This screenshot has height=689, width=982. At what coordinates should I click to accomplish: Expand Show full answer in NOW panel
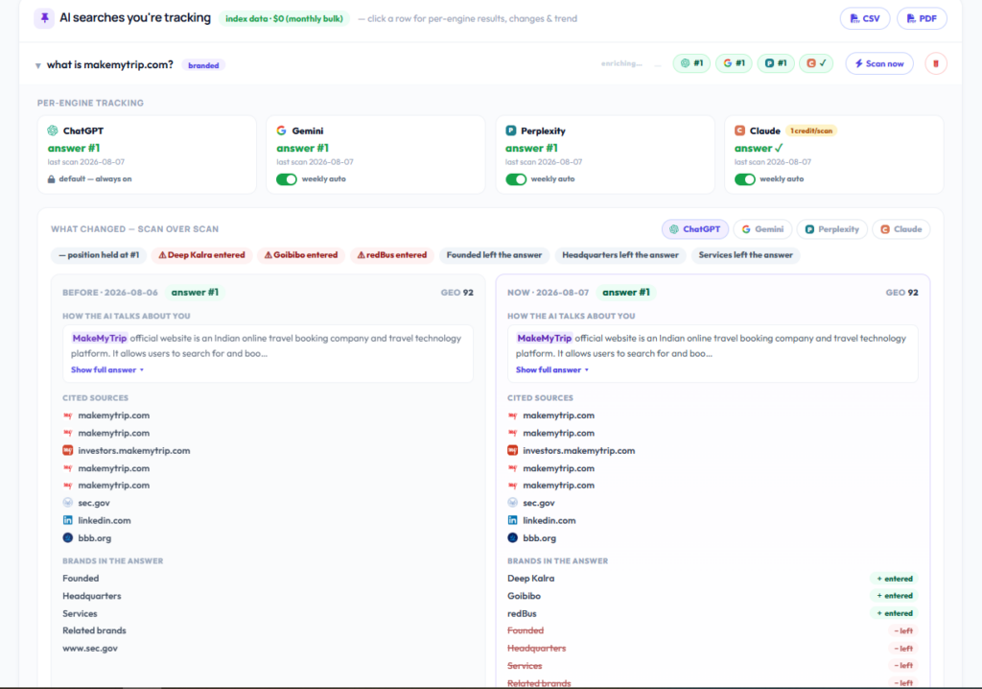[552, 369]
